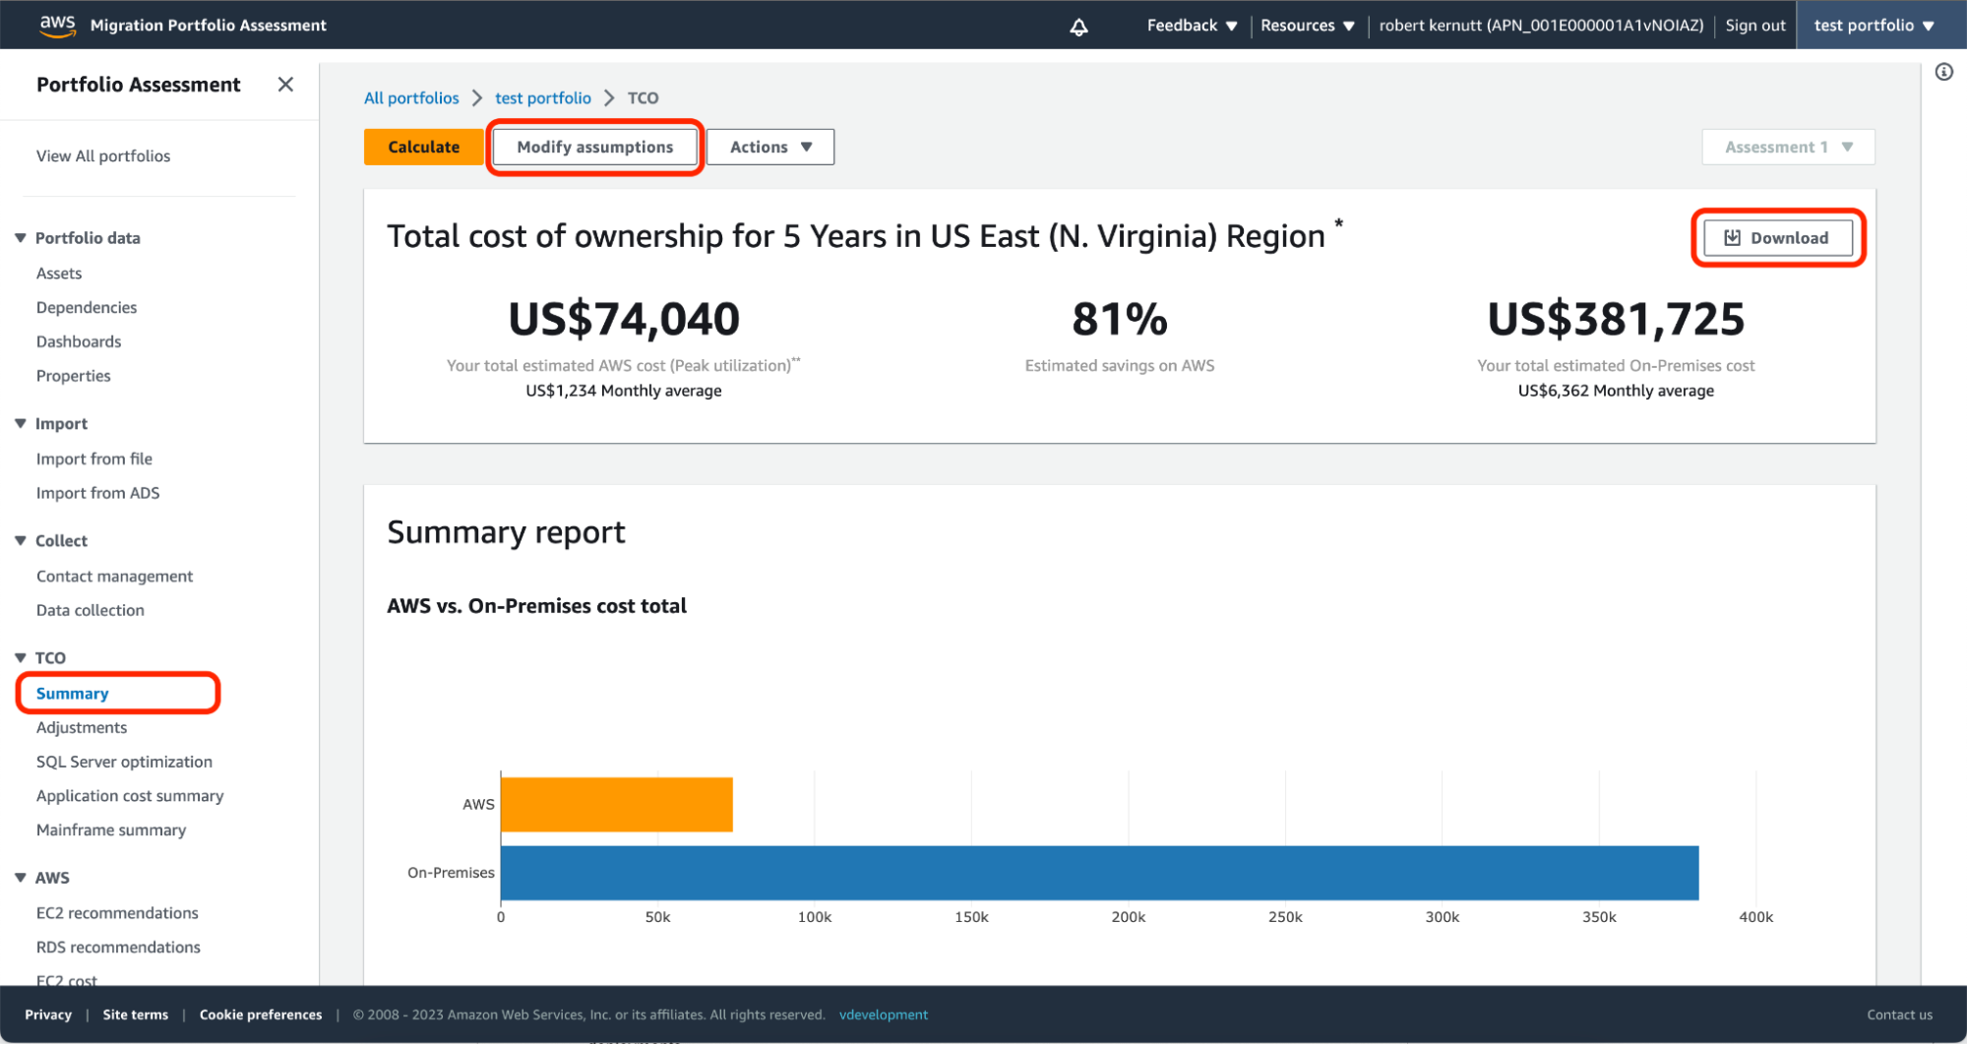Open SQL Server optimization
The image size is (1967, 1044).
pyautogui.click(x=124, y=763)
